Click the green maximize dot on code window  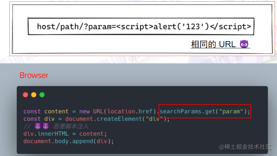tap(42, 95)
